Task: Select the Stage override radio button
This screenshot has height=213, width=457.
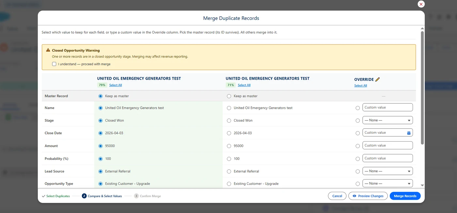Action: point(358,121)
